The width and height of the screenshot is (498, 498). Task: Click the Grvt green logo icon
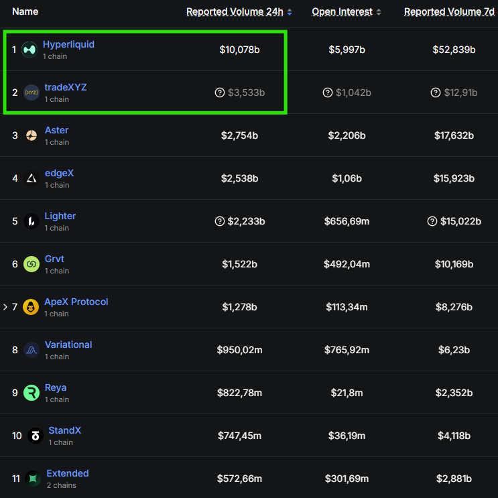point(32,264)
